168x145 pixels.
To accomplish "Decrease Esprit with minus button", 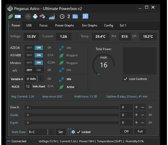I will (x=142, y=122).
